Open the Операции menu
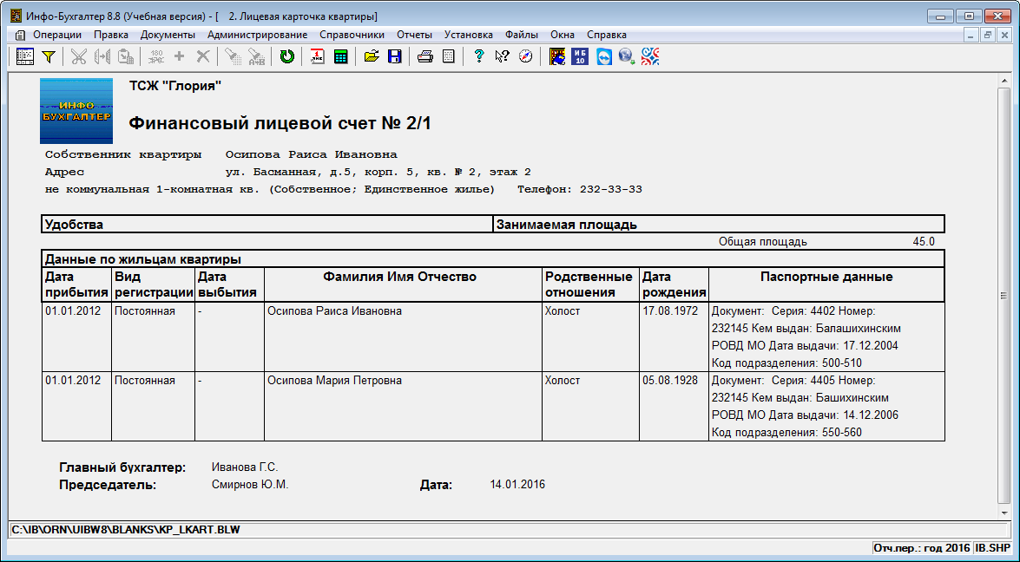The height and width of the screenshot is (562, 1020). point(57,35)
